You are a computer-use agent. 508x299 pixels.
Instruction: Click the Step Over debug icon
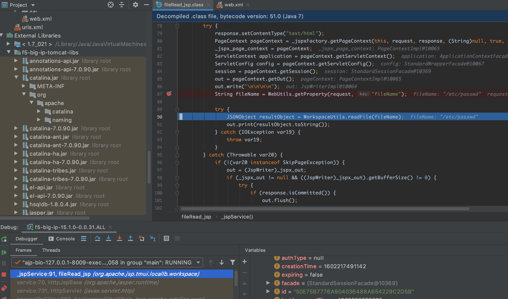coord(97,238)
